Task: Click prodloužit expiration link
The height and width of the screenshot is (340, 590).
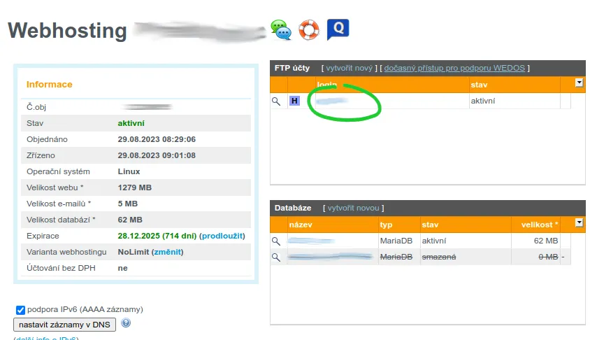Action: click(x=222, y=236)
